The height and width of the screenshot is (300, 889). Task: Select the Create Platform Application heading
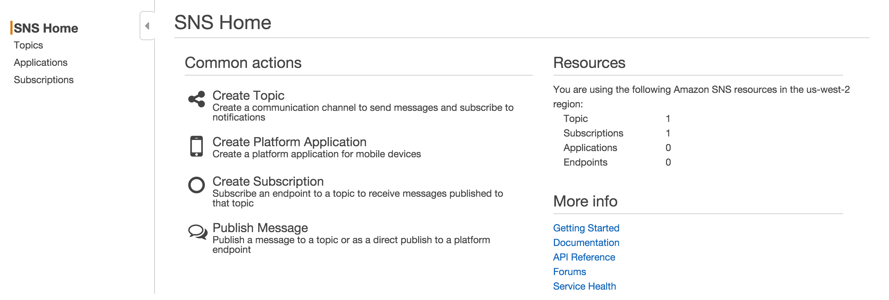pyautogui.click(x=289, y=142)
